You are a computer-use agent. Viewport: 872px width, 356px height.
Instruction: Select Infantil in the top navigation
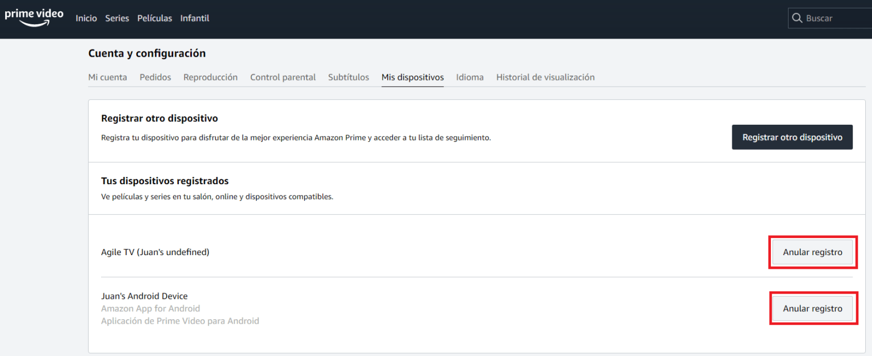click(x=195, y=18)
